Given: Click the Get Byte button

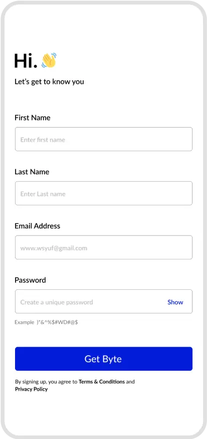Looking at the screenshot, I should coord(104,359).
